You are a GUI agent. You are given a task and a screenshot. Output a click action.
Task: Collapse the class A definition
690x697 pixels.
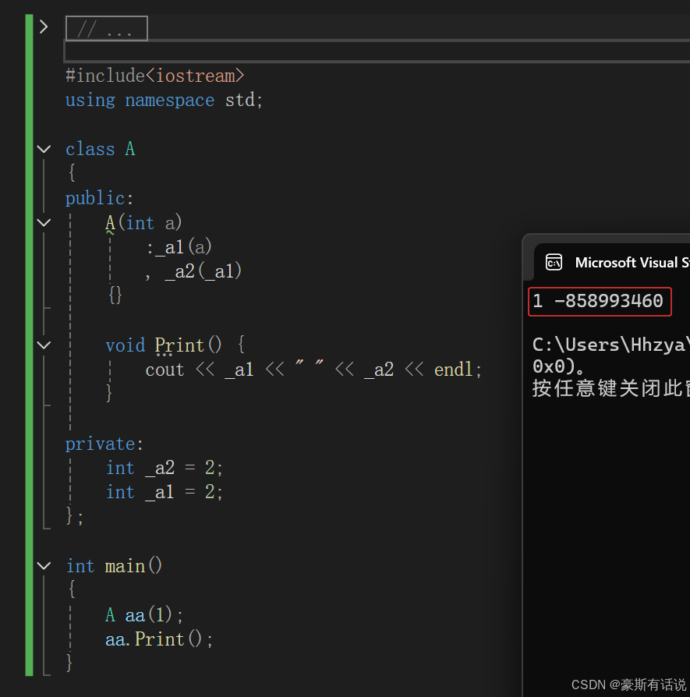coord(44,149)
